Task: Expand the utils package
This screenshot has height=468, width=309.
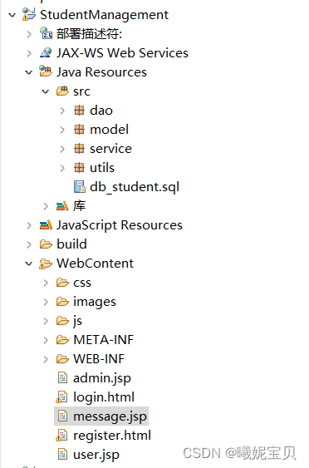Action: (62, 168)
